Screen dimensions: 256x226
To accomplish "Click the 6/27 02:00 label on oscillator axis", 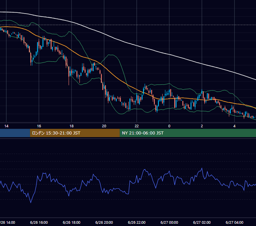I will [x=202, y=222].
